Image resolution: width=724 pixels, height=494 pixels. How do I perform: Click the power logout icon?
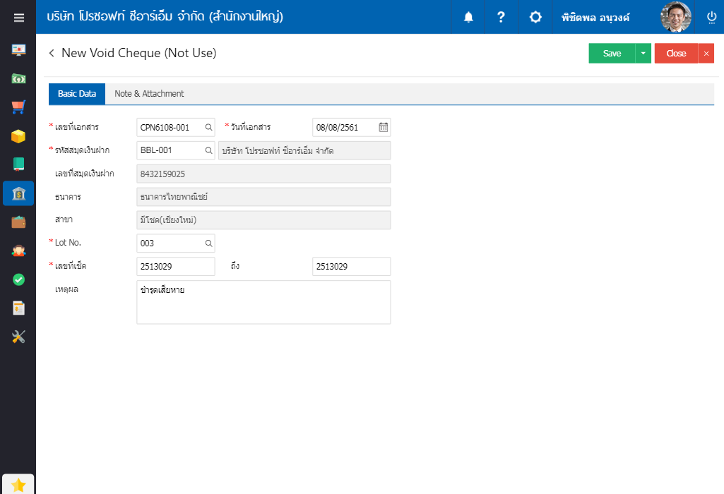click(x=711, y=17)
